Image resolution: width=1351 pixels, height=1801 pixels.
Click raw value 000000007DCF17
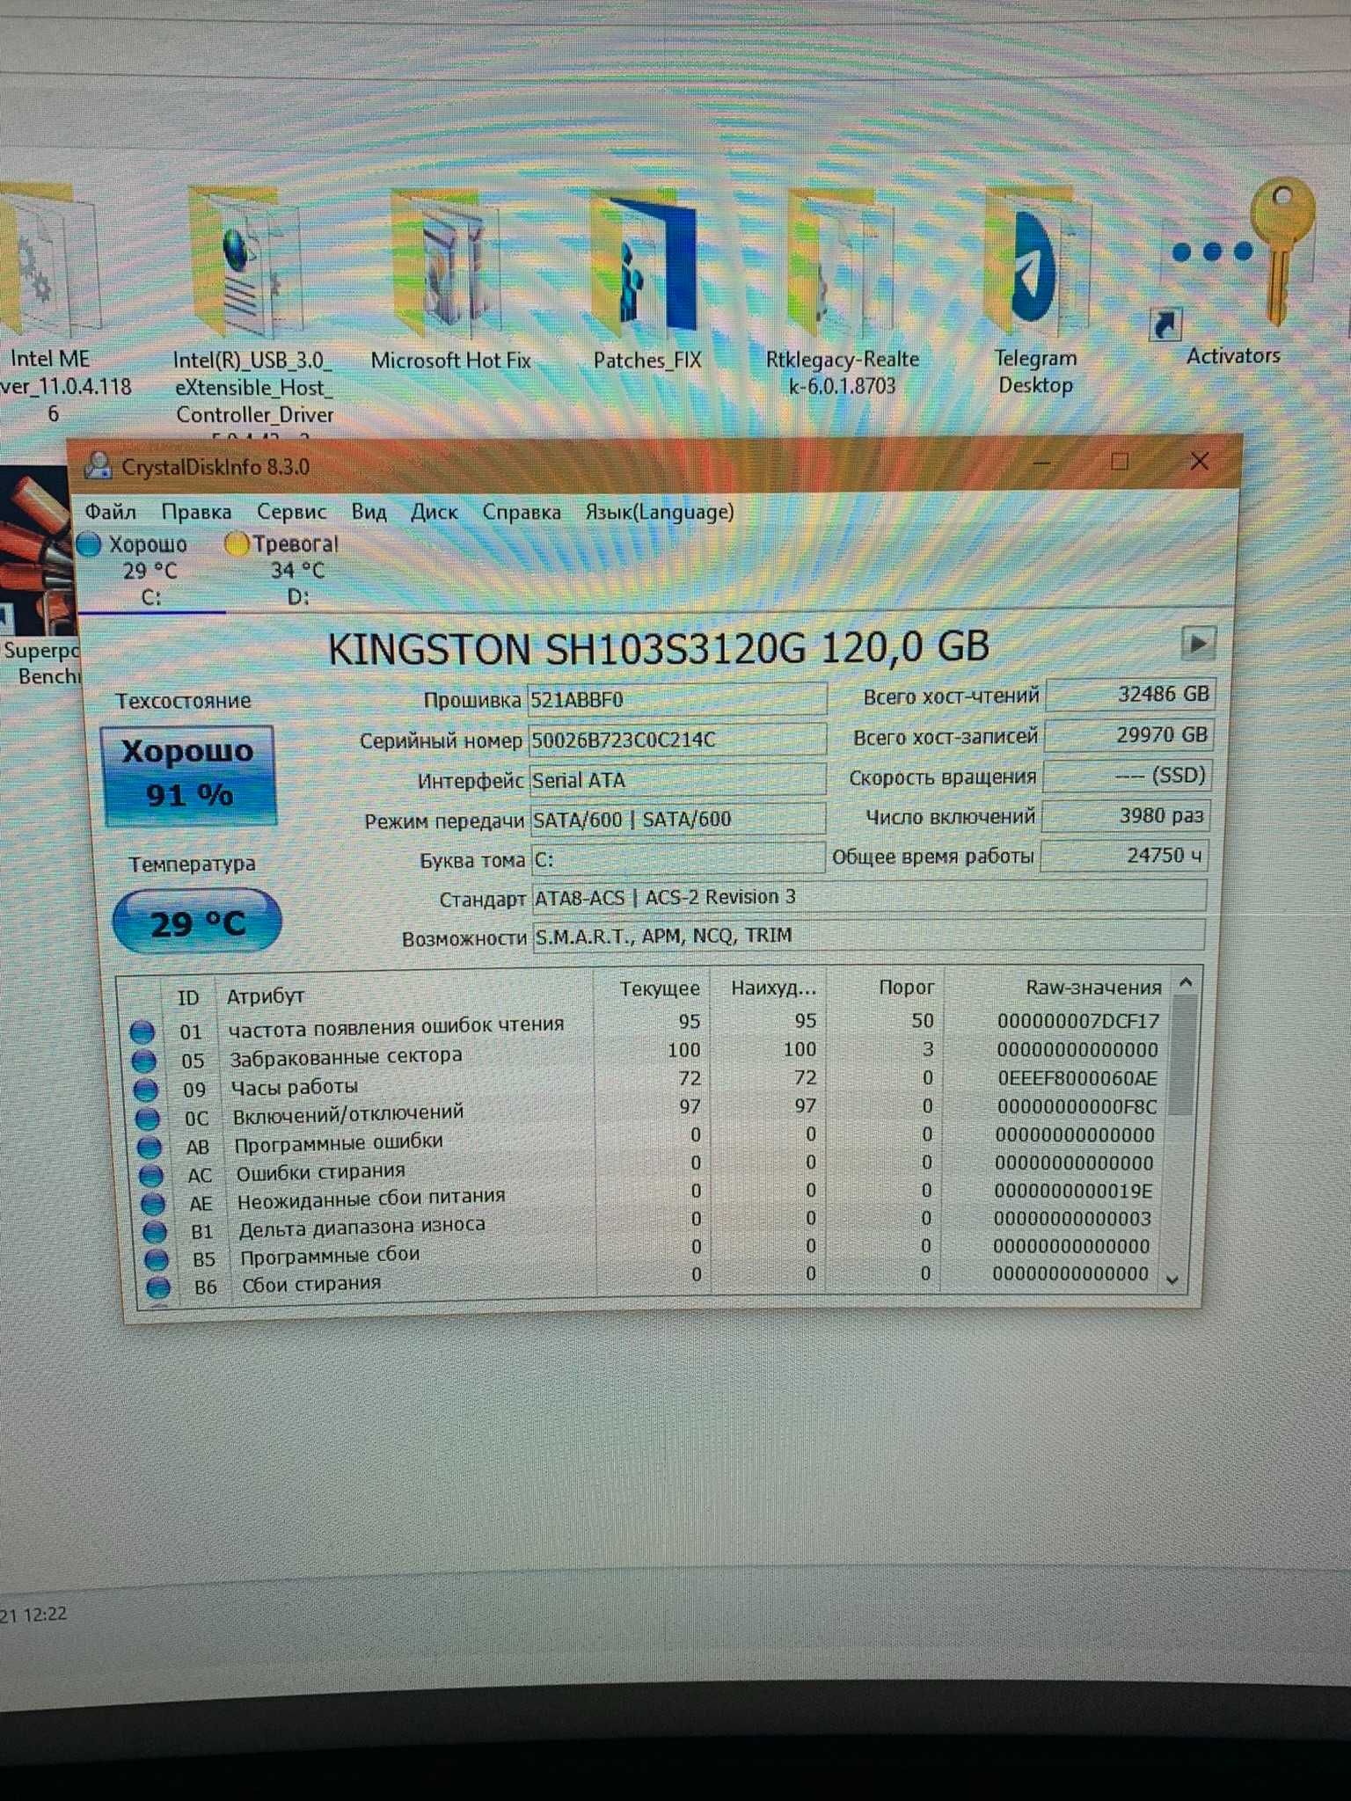1078,1021
